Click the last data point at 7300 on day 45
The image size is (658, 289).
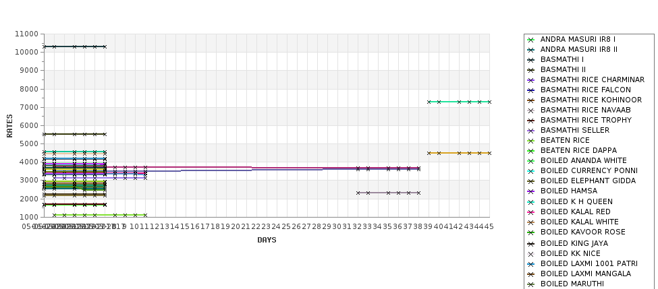(x=489, y=102)
